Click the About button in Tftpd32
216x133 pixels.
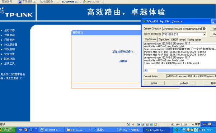click(154, 83)
